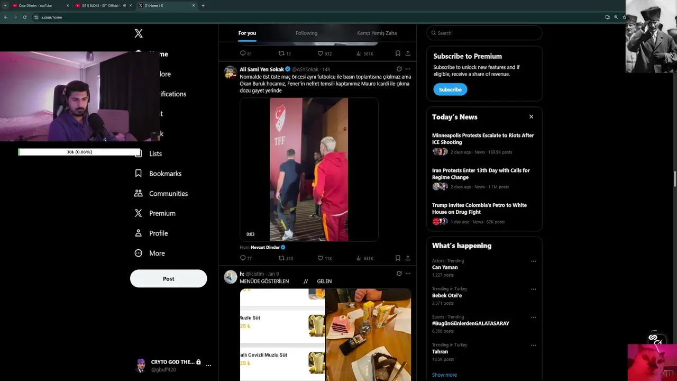Image resolution: width=677 pixels, height=381 pixels.
Task: Go back in browser history
Action: point(5,17)
